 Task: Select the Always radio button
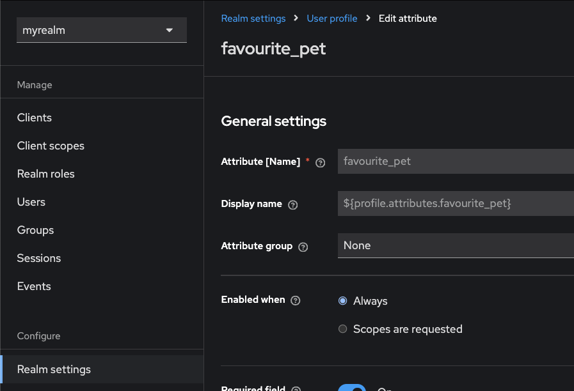point(342,300)
